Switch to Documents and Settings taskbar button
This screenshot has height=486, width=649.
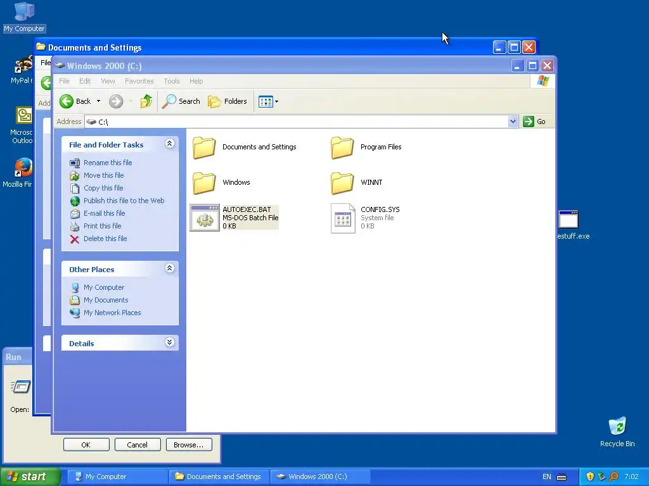[x=219, y=477]
